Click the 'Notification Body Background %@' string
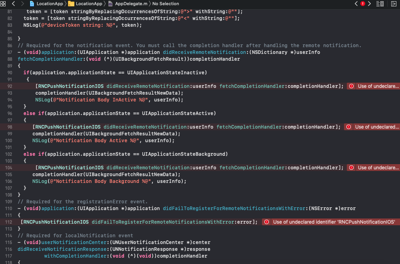 click(x=100, y=181)
